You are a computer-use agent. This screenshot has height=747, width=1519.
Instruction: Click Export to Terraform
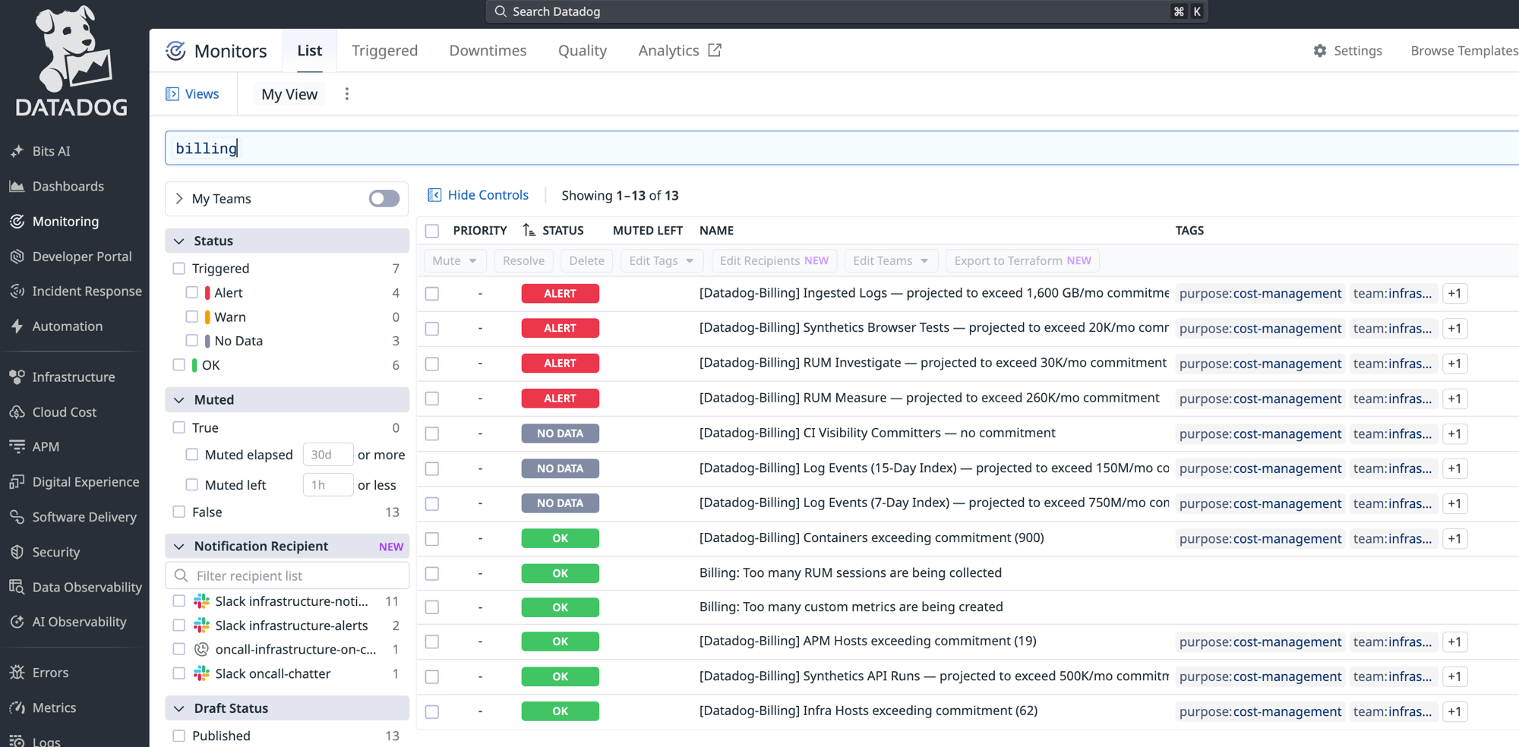point(1022,260)
